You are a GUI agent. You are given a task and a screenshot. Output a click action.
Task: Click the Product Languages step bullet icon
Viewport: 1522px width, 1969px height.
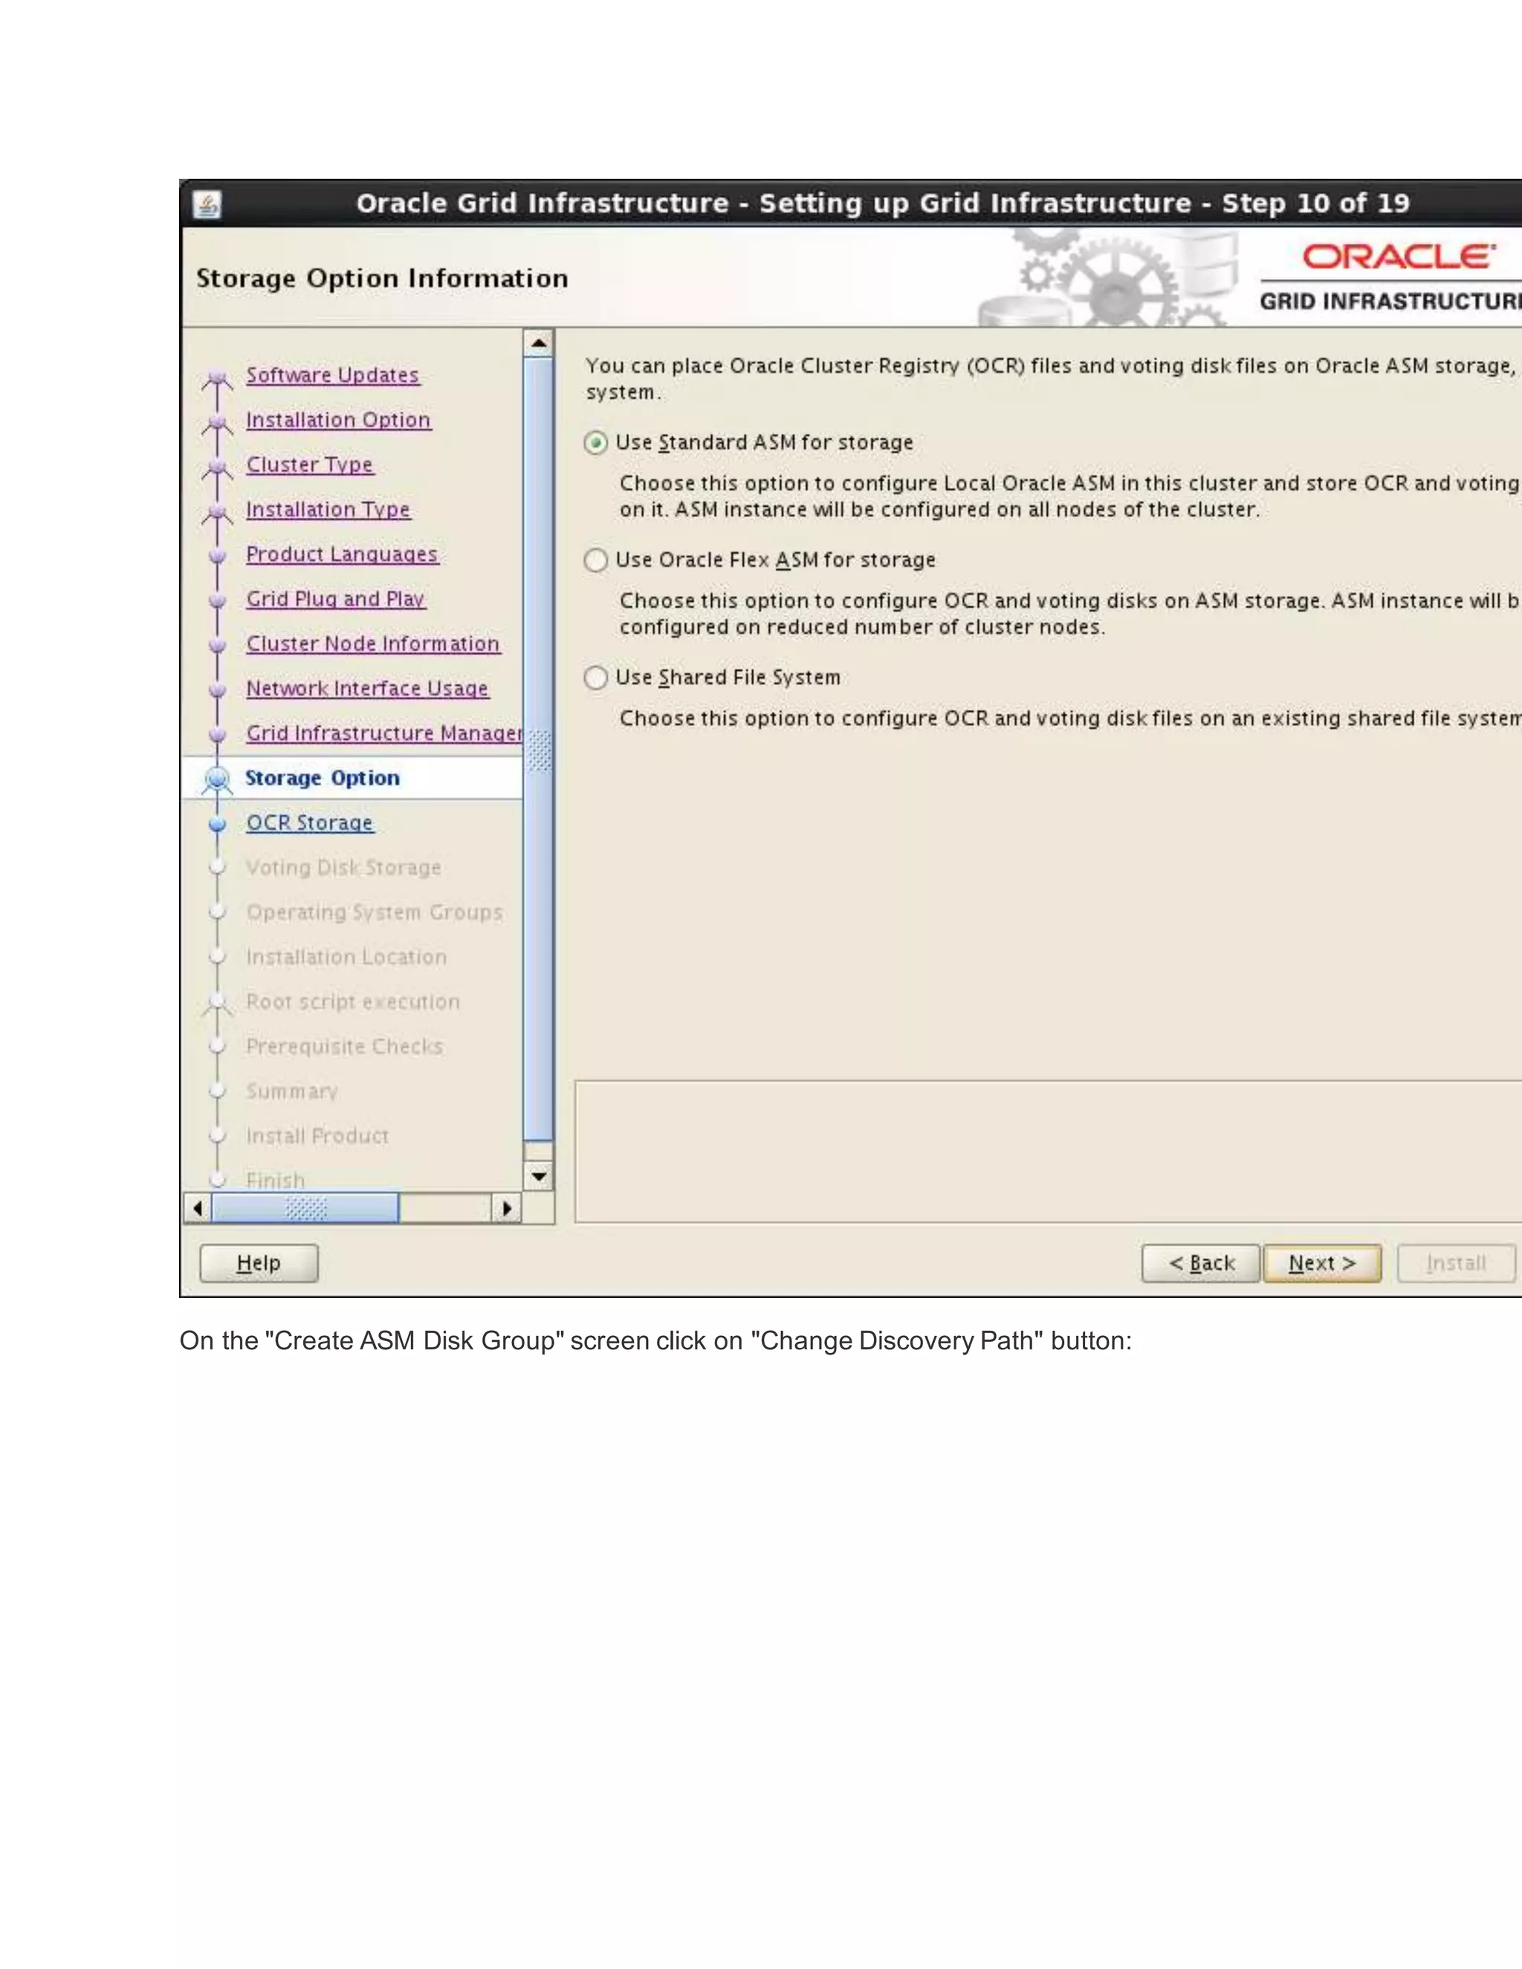click(216, 555)
